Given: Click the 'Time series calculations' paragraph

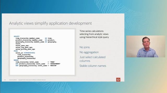Looking at the screenshot, I should click(94, 34).
